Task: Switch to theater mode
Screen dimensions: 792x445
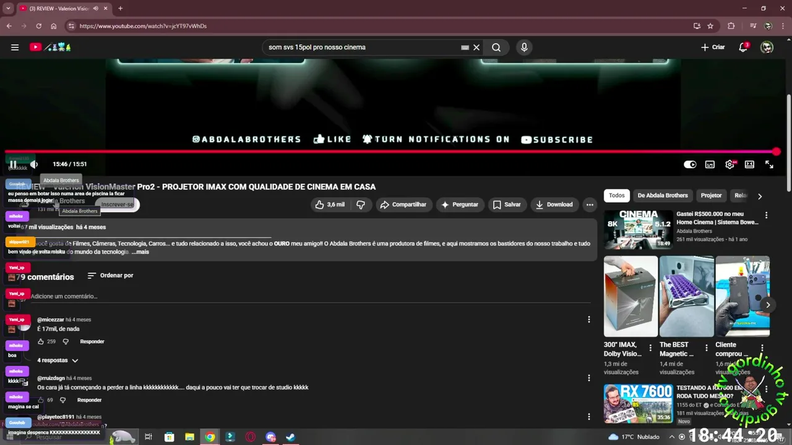Action: (749, 164)
